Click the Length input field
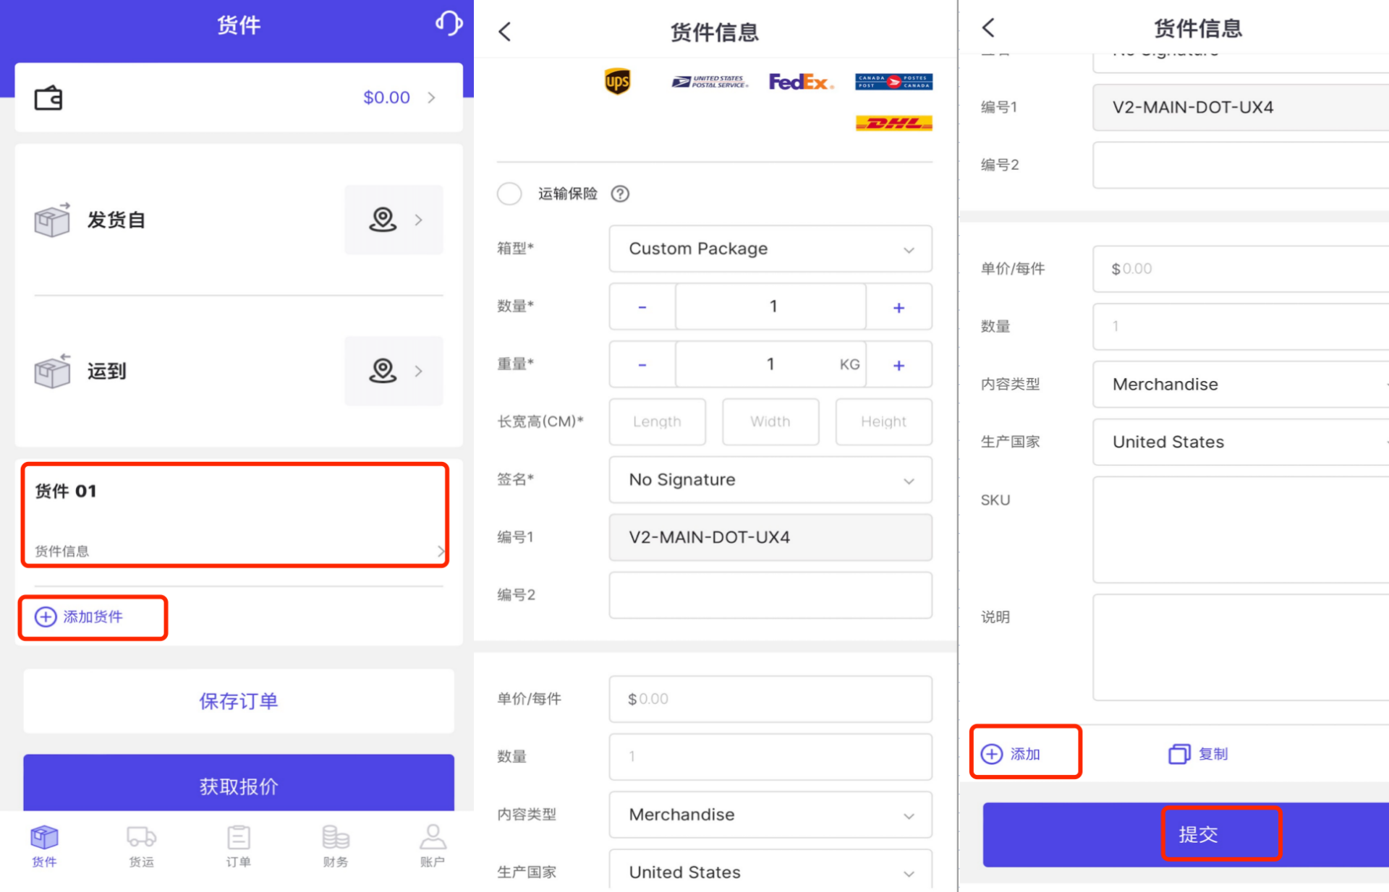The width and height of the screenshot is (1389, 892). click(657, 421)
